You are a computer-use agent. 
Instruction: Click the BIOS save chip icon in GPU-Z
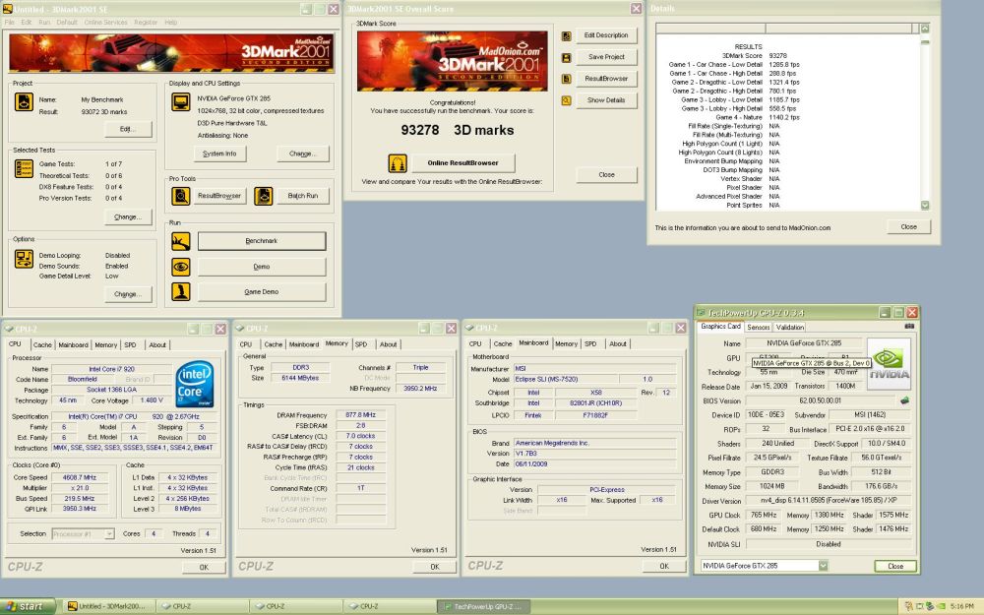tap(904, 400)
